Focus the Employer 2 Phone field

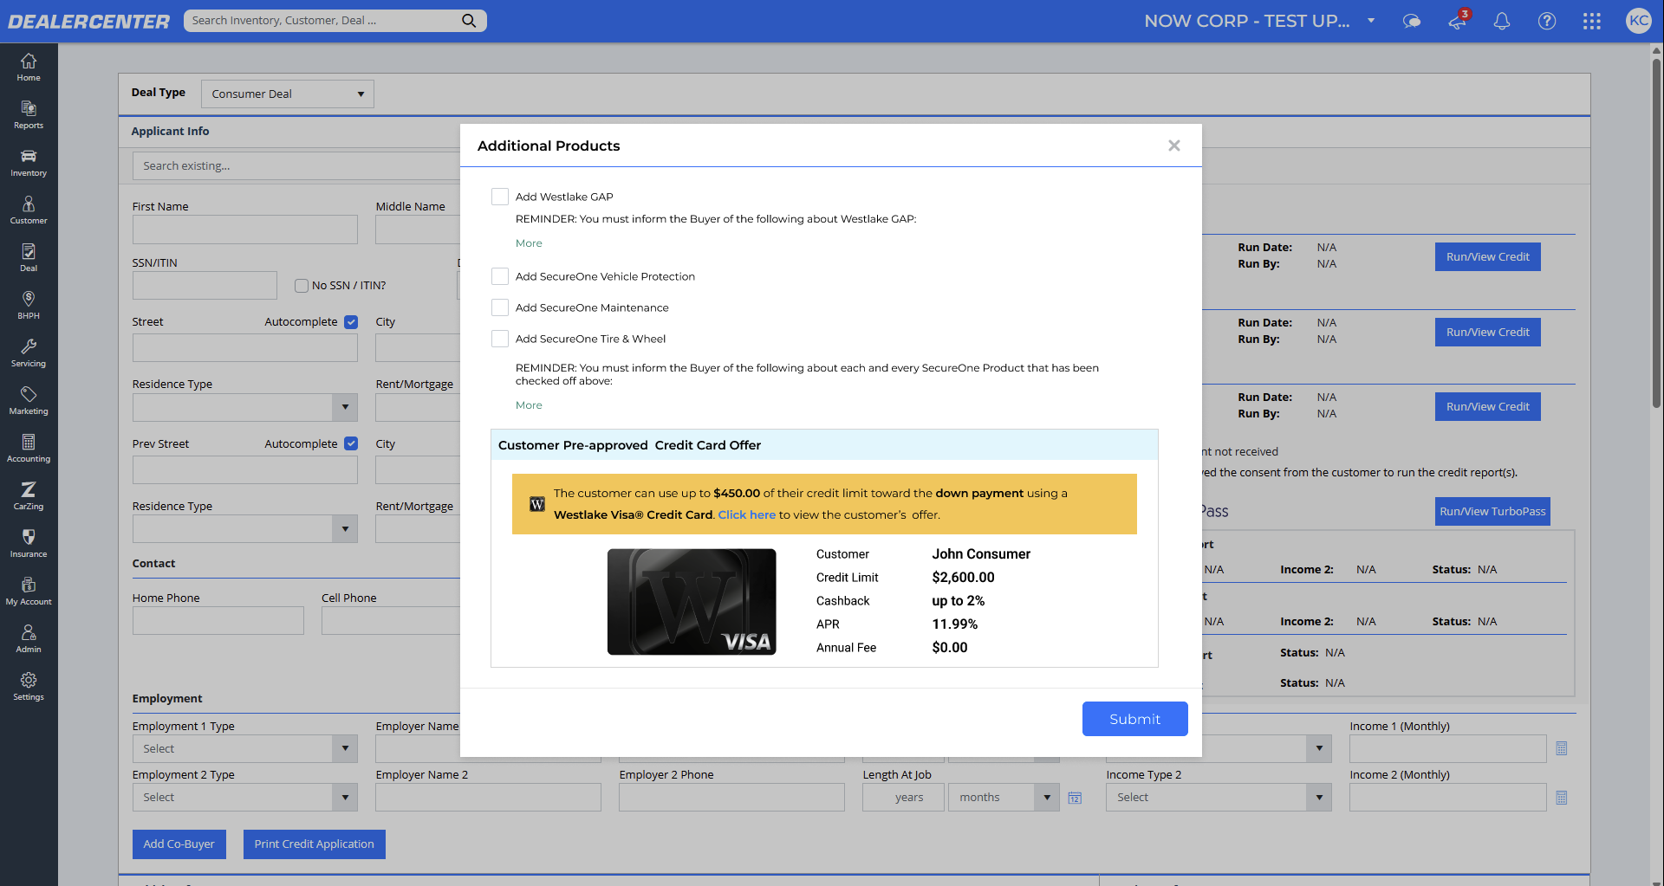pos(732,798)
